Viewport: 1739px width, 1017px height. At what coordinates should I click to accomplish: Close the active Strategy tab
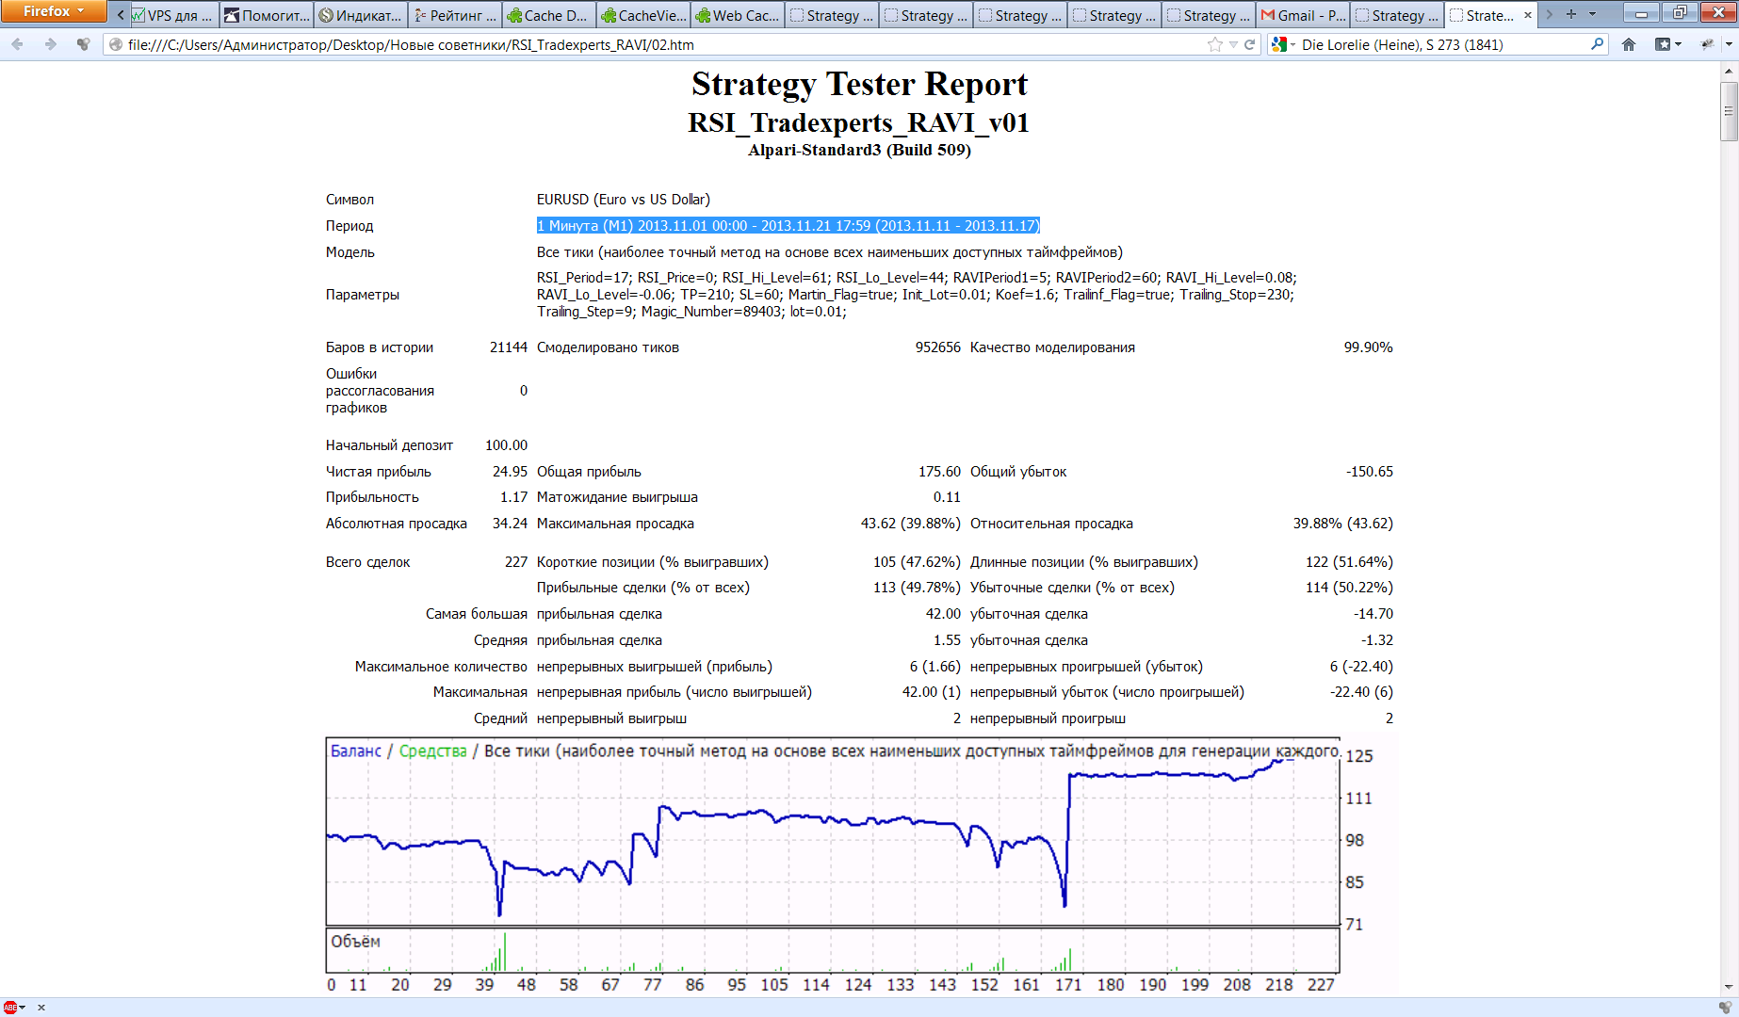[x=1527, y=15]
